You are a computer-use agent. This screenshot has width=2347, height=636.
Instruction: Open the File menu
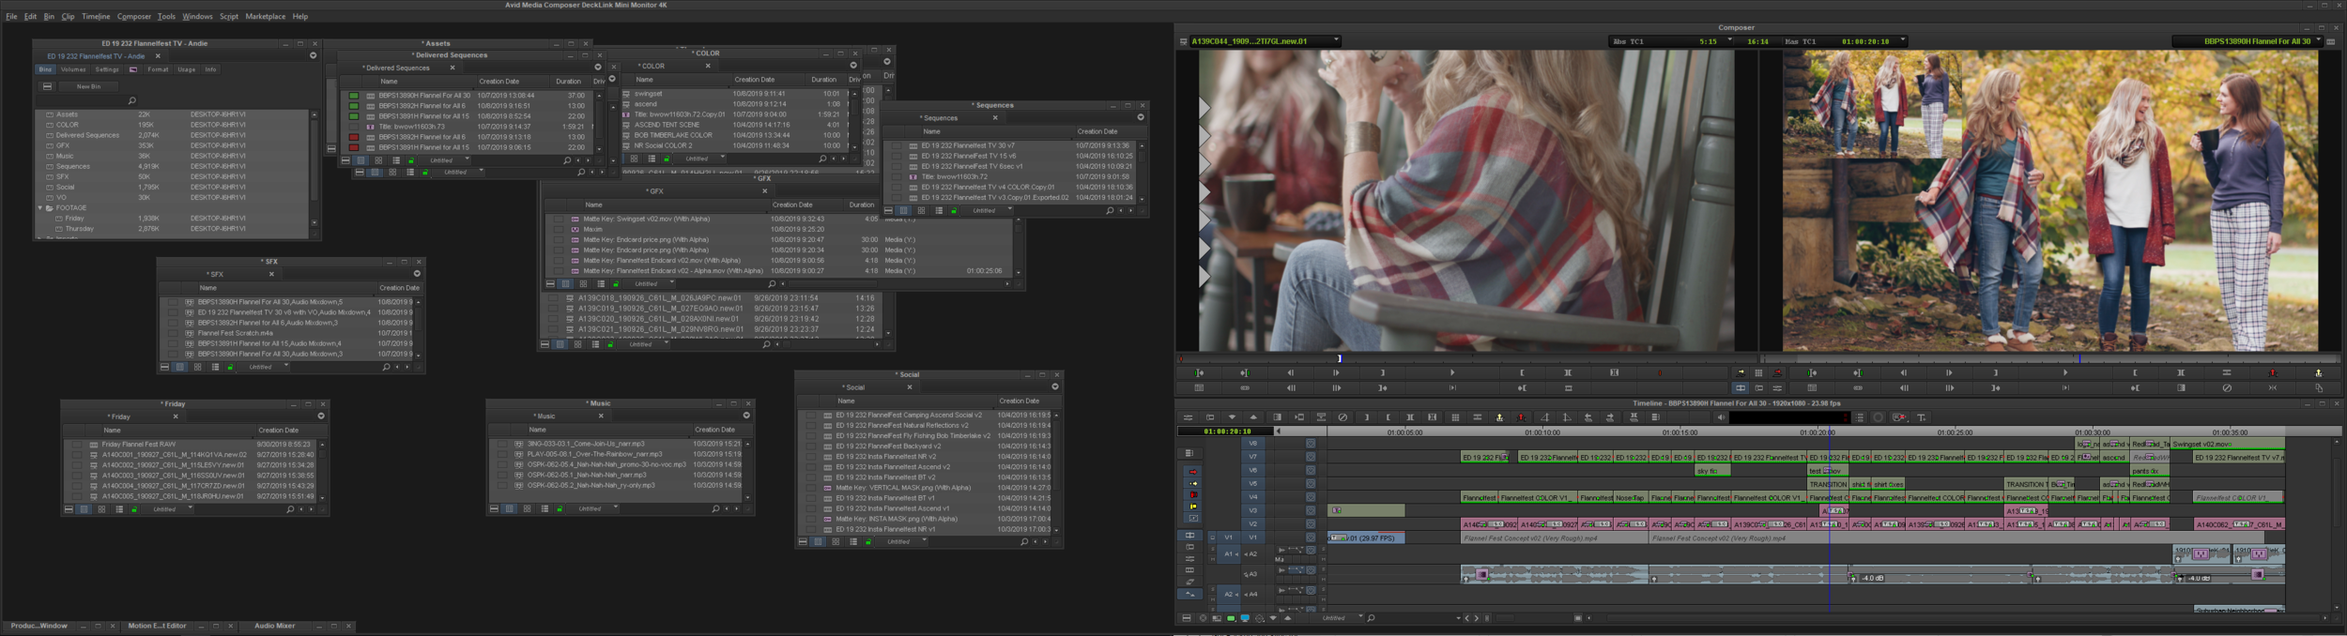pyautogui.click(x=11, y=17)
